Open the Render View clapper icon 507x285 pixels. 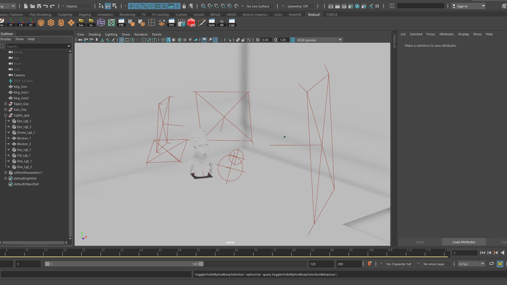[x=331, y=6]
